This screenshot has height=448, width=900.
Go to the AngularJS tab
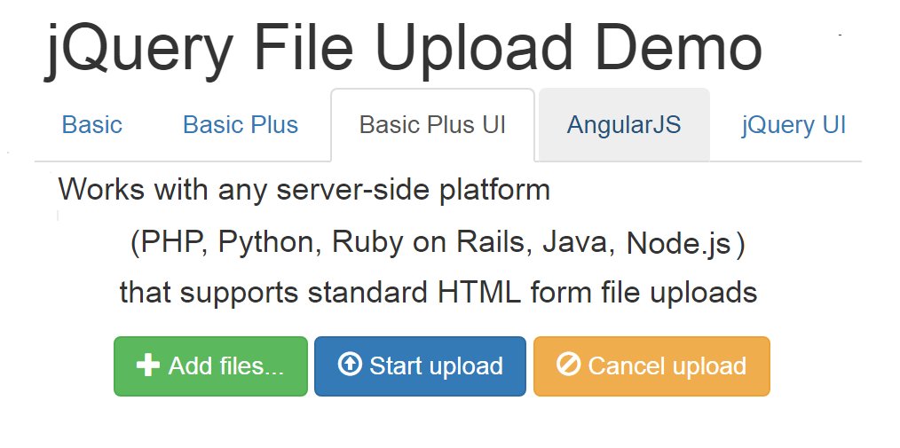point(624,125)
